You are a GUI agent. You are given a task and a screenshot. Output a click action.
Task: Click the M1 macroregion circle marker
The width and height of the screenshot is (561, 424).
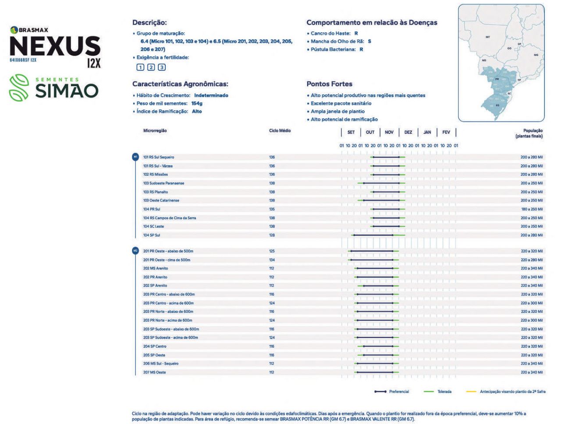(x=135, y=157)
